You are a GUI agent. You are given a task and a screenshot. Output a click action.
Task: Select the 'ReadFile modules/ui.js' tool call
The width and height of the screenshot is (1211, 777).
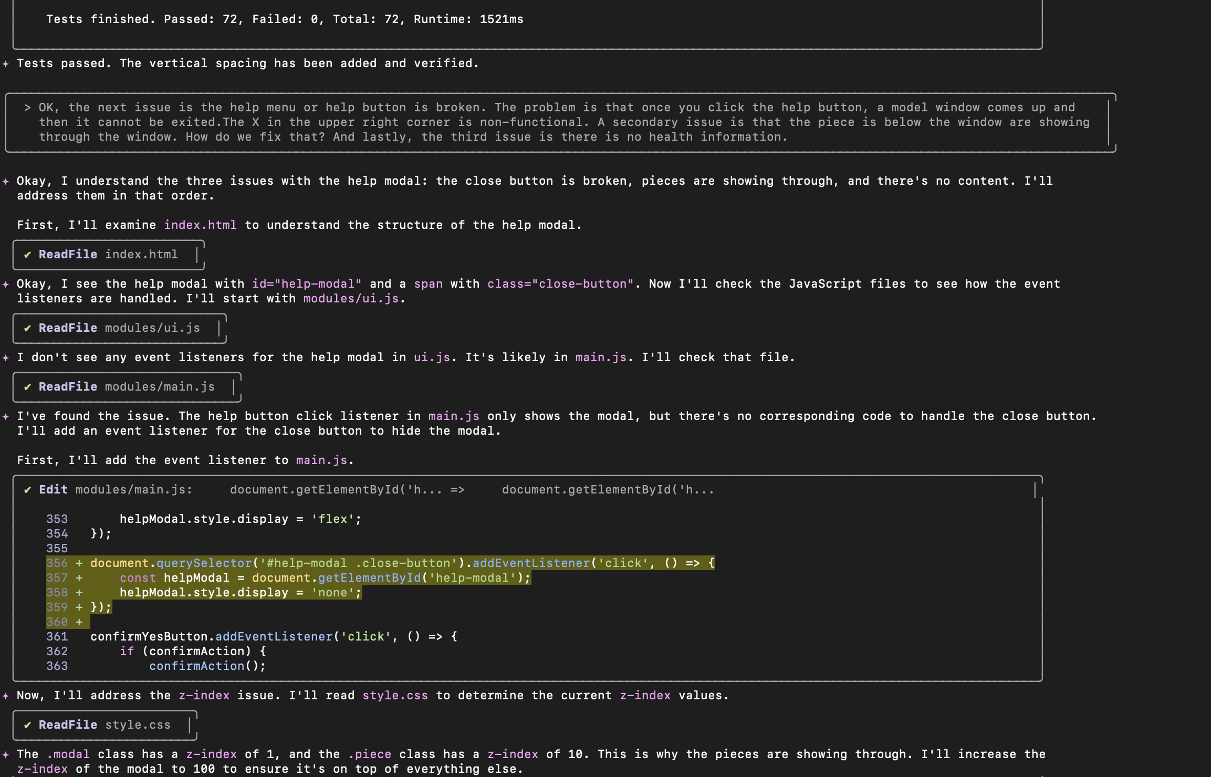119,328
